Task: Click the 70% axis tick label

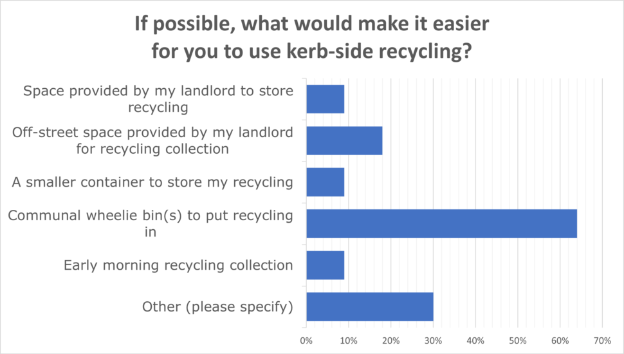Action: (602, 341)
